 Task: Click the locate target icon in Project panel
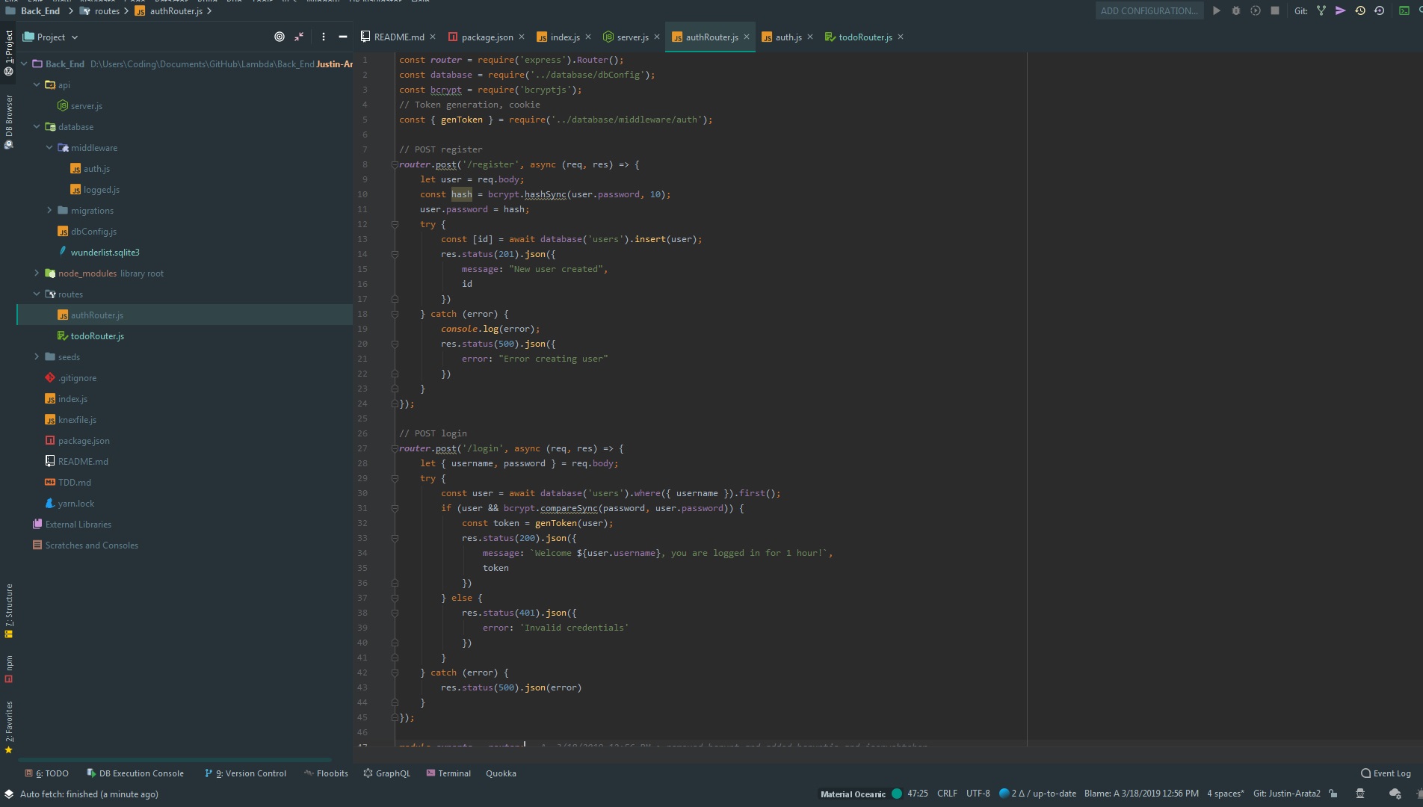[280, 37]
